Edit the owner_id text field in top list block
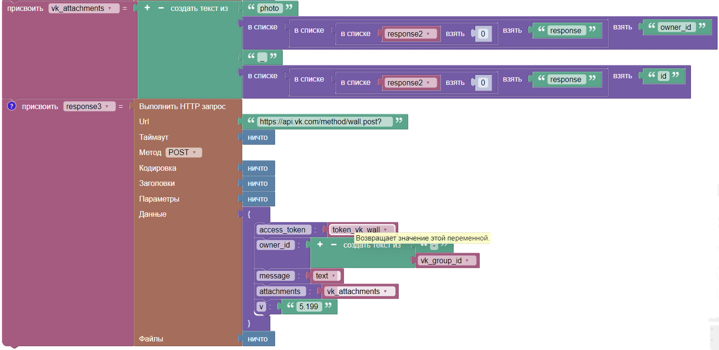The height and width of the screenshot is (350, 719). [x=676, y=27]
